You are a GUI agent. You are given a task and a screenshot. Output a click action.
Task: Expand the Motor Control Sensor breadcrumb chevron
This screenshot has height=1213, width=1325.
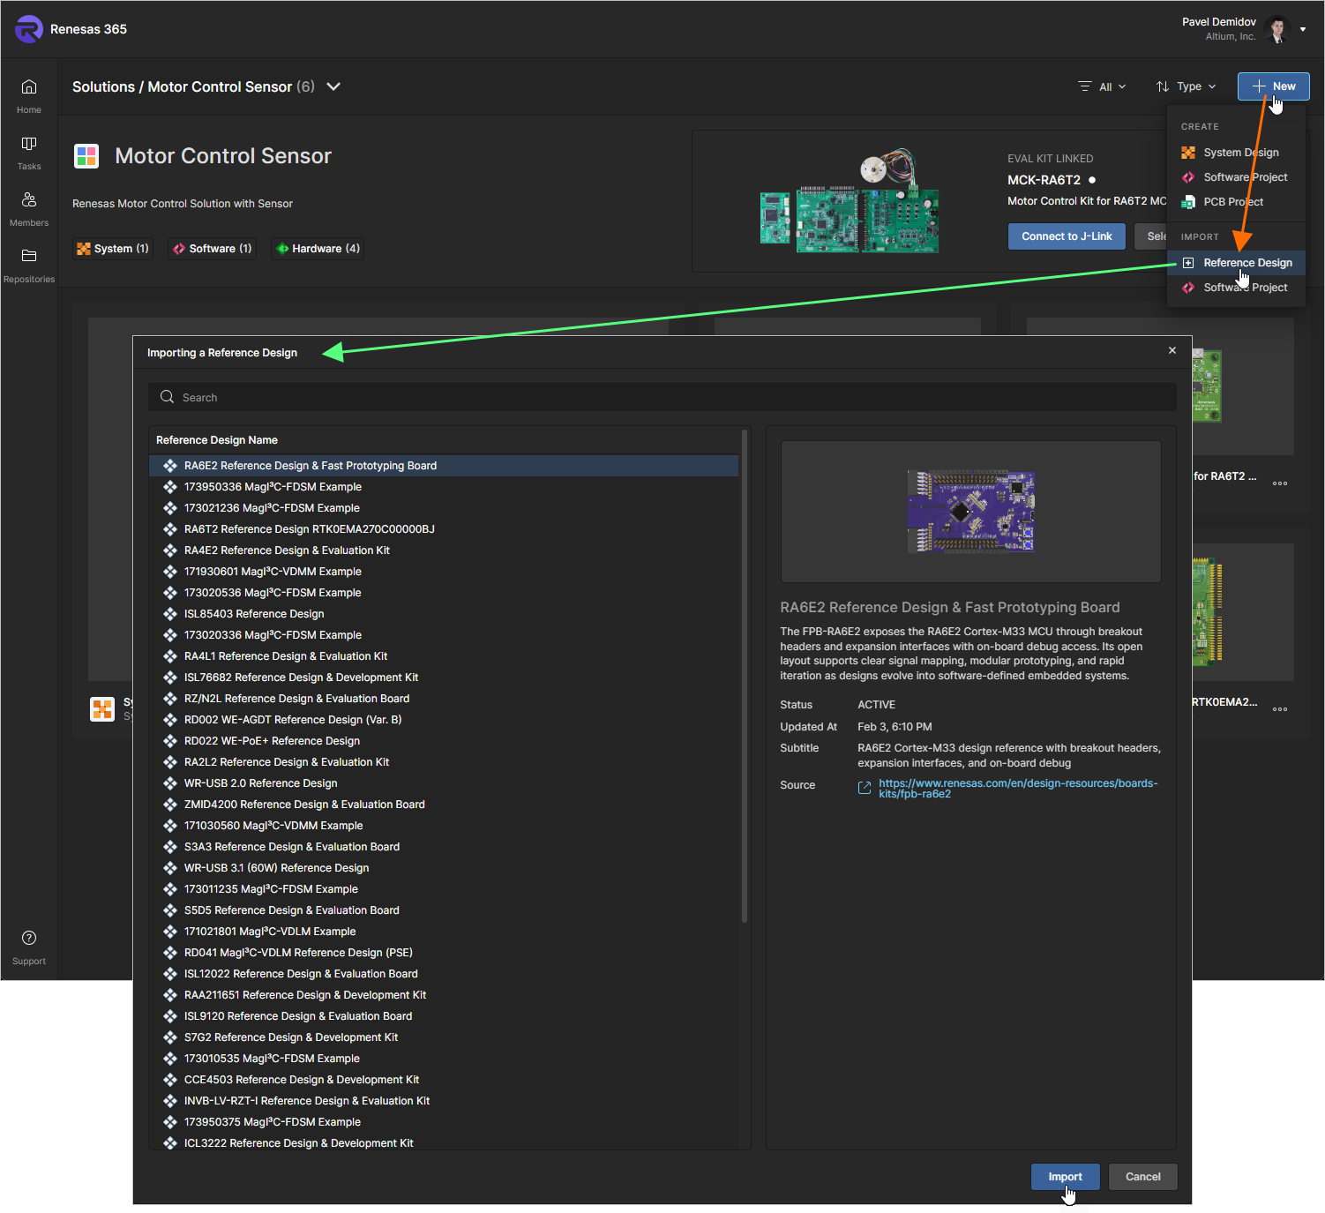pyautogui.click(x=333, y=86)
